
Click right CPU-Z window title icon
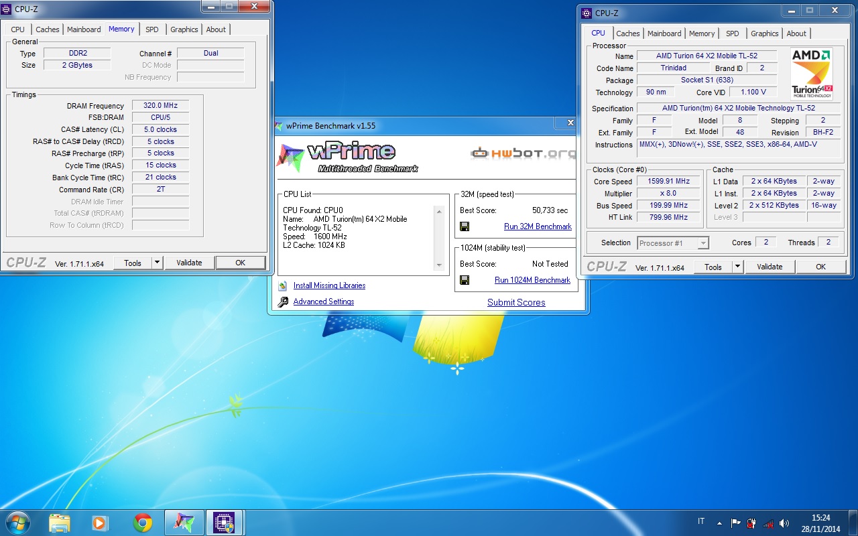[x=587, y=13]
